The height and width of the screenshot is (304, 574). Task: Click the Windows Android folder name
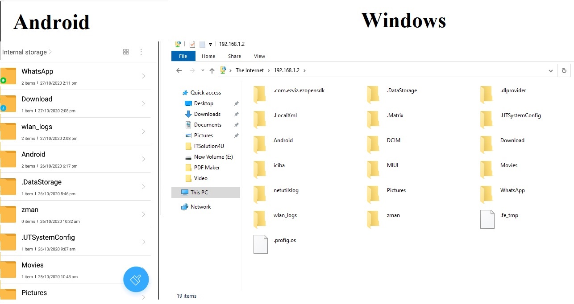283,140
